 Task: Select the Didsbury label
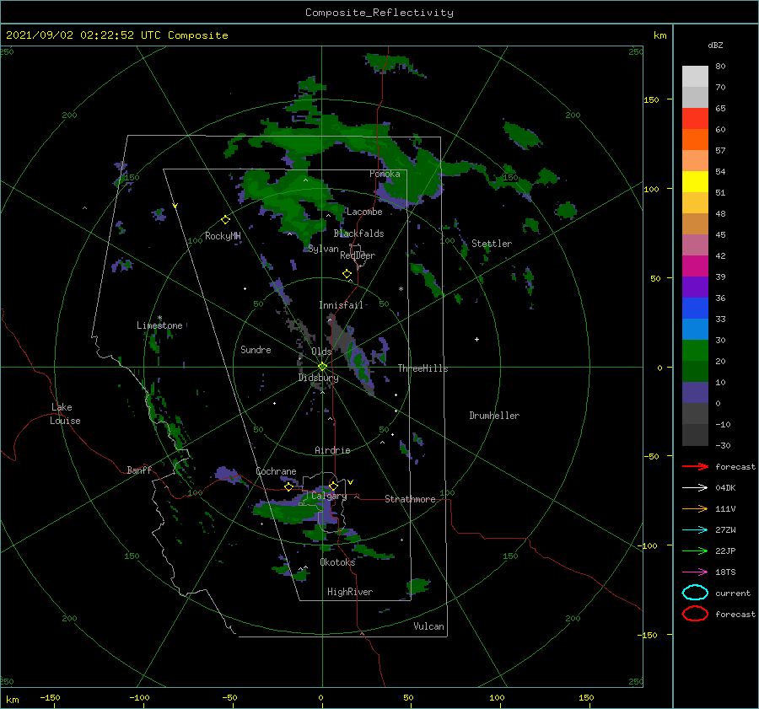pos(319,378)
